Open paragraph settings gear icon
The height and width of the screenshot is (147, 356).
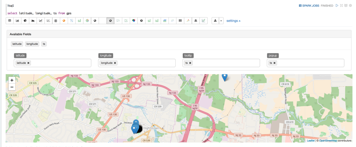pyautogui.click(x=350, y=6)
